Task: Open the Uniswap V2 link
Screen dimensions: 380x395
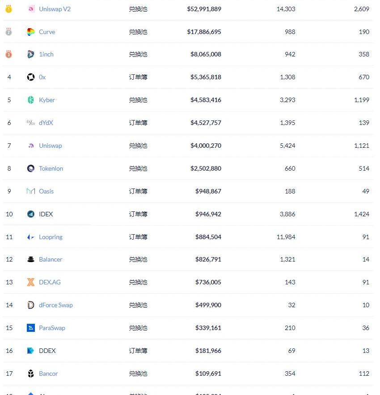Action: [x=55, y=9]
